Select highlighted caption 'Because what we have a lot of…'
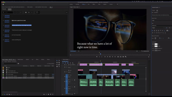 [x=22, y=25]
